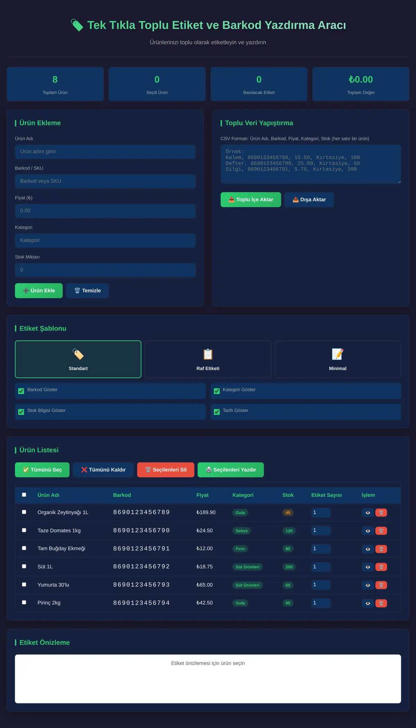Set label count for Yumurta 30'lu

(321, 585)
